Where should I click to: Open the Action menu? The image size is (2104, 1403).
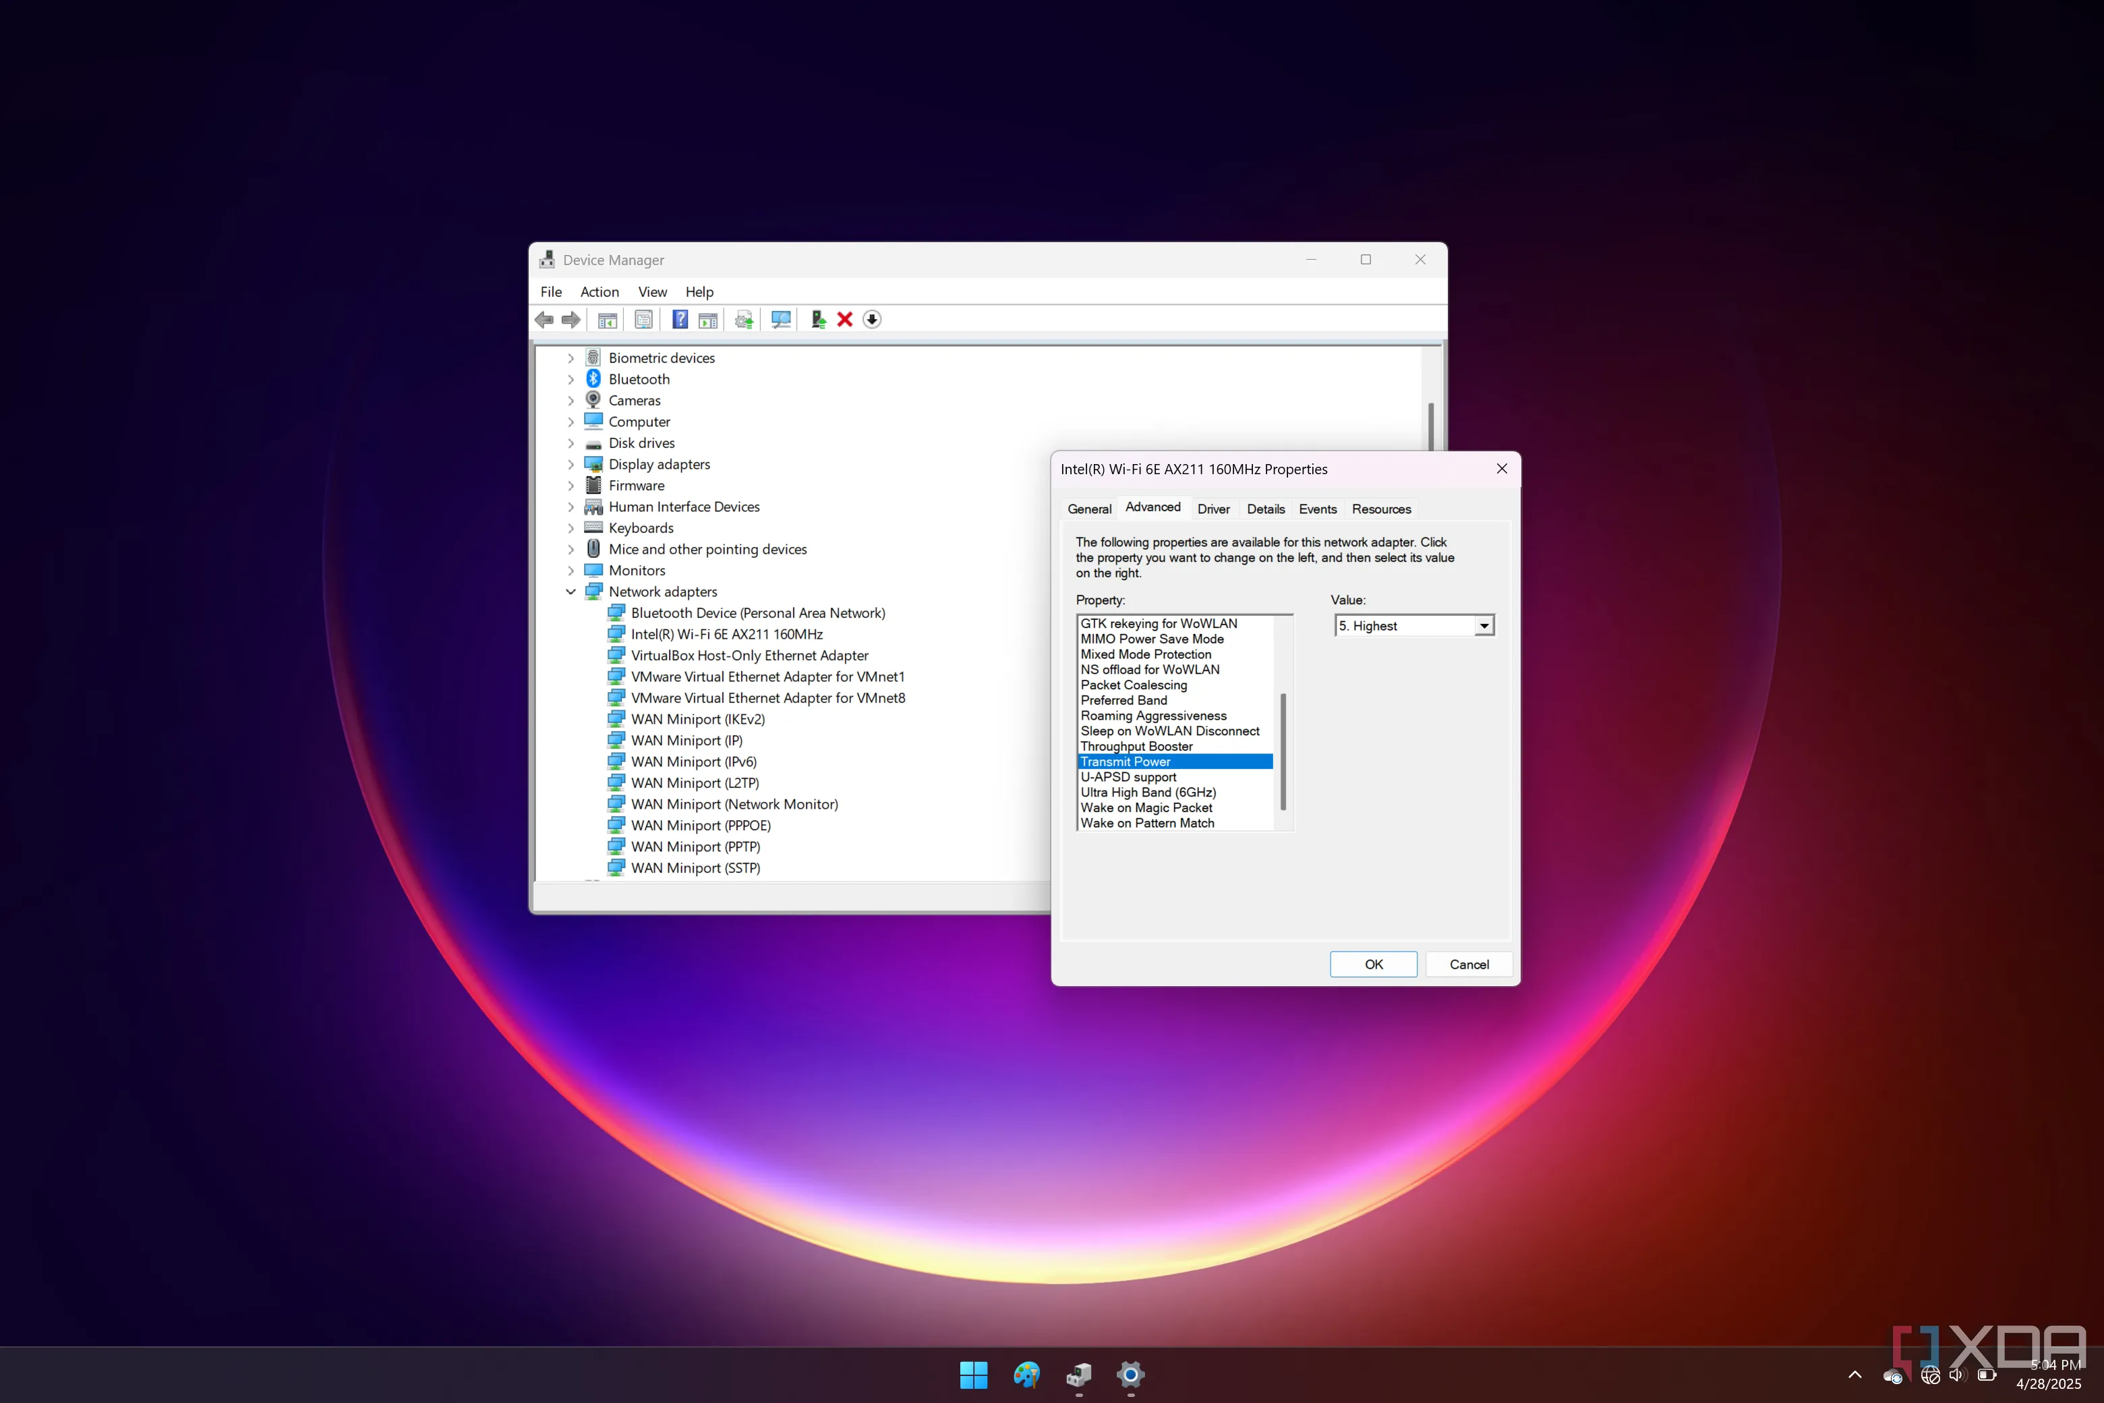pyautogui.click(x=598, y=291)
